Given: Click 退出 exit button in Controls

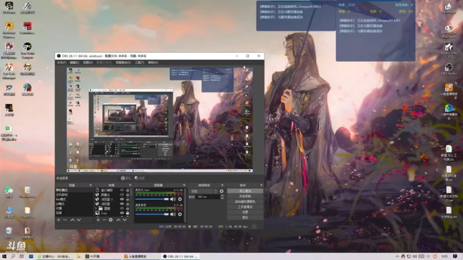Looking at the screenshot, I should (x=245, y=218).
